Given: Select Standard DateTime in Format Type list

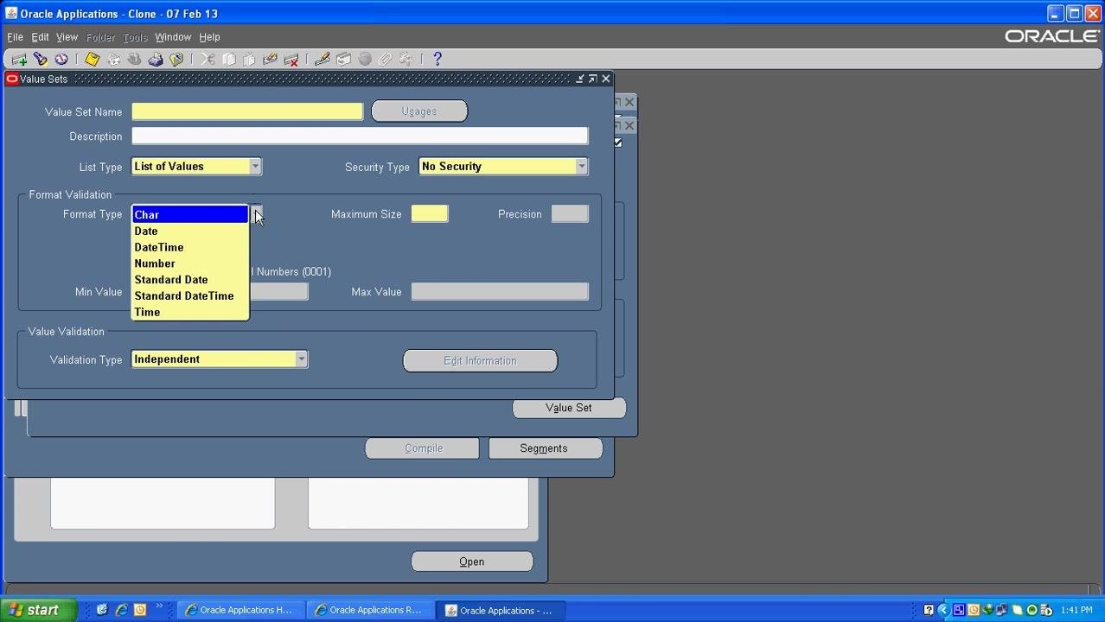Looking at the screenshot, I should [189, 296].
